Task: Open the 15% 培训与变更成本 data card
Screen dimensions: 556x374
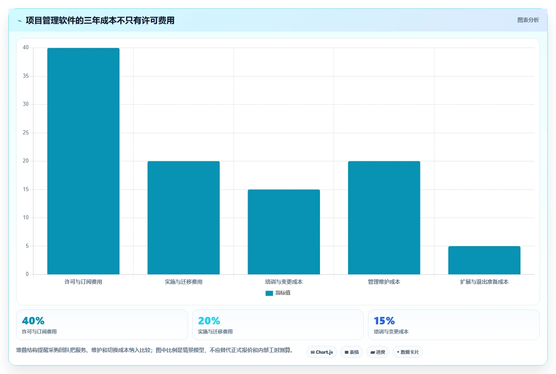Action: [454, 325]
